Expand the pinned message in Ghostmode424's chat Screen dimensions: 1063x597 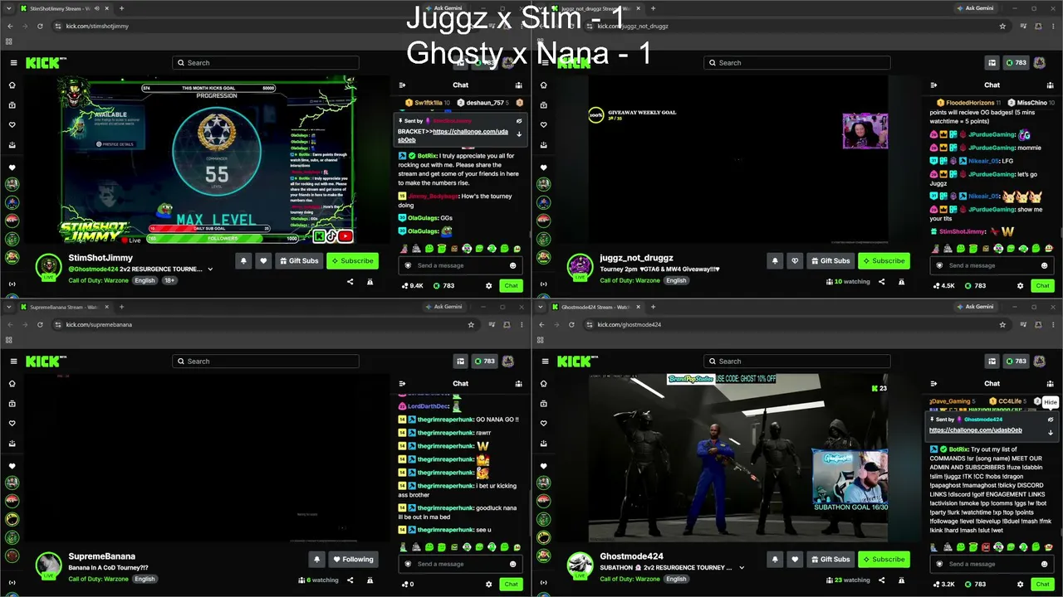pos(1051,432)
